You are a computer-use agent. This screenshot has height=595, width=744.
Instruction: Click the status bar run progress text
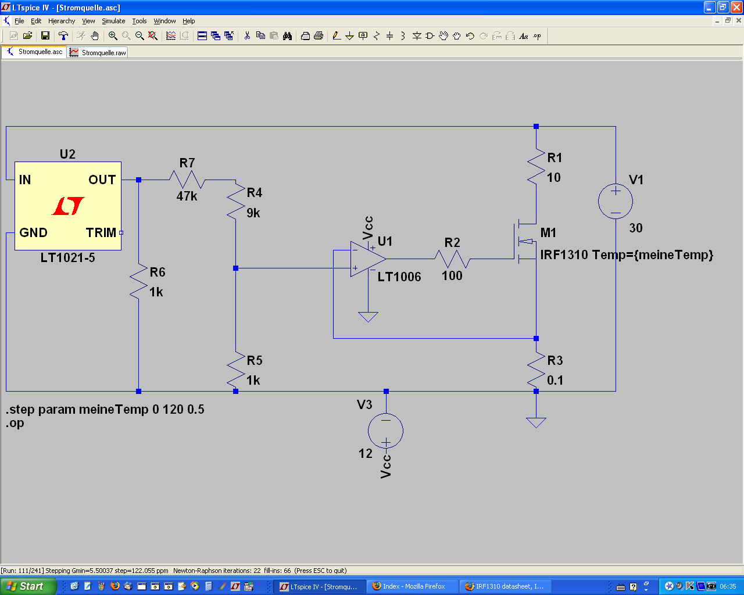coord(173,571)
